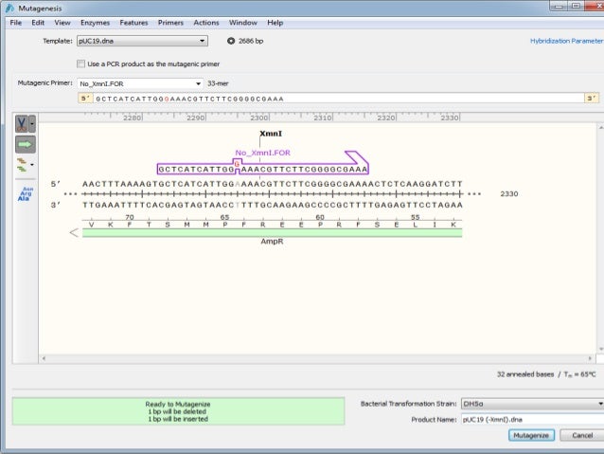
Task: Click the 33-mer primer length label
Action: click(218, 83)
